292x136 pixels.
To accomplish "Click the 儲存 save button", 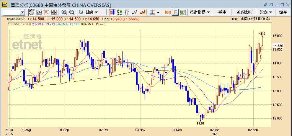I will [283, 12].
